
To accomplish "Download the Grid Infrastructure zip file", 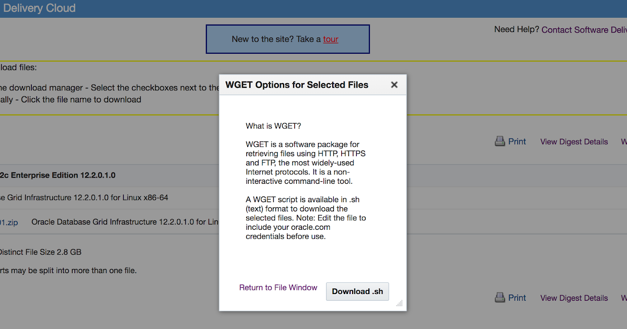I will click(x=8, y=222).
